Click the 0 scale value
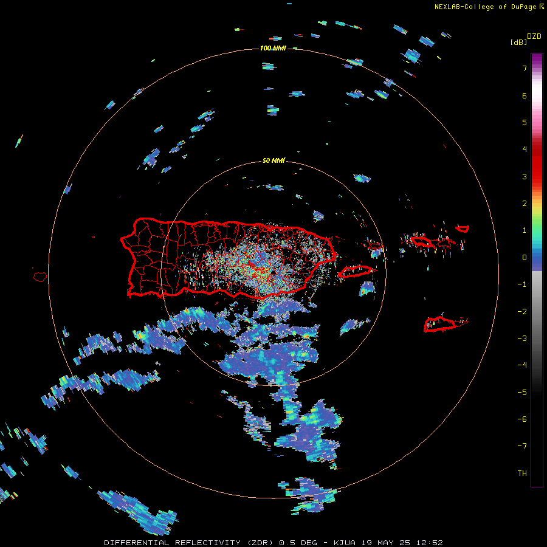 point(525,258)
